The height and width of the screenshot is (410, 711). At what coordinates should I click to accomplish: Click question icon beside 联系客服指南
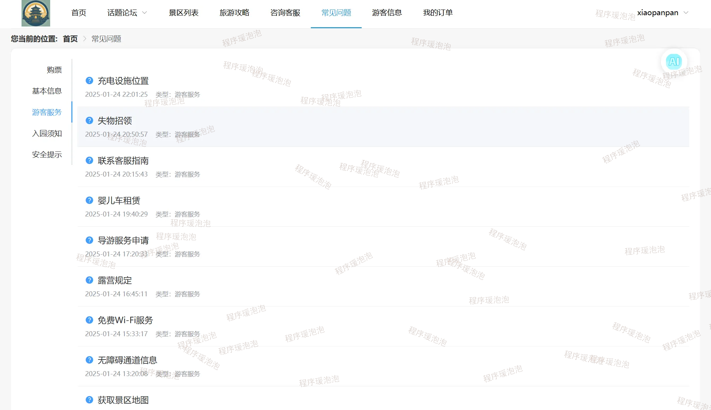coord(89,160)
